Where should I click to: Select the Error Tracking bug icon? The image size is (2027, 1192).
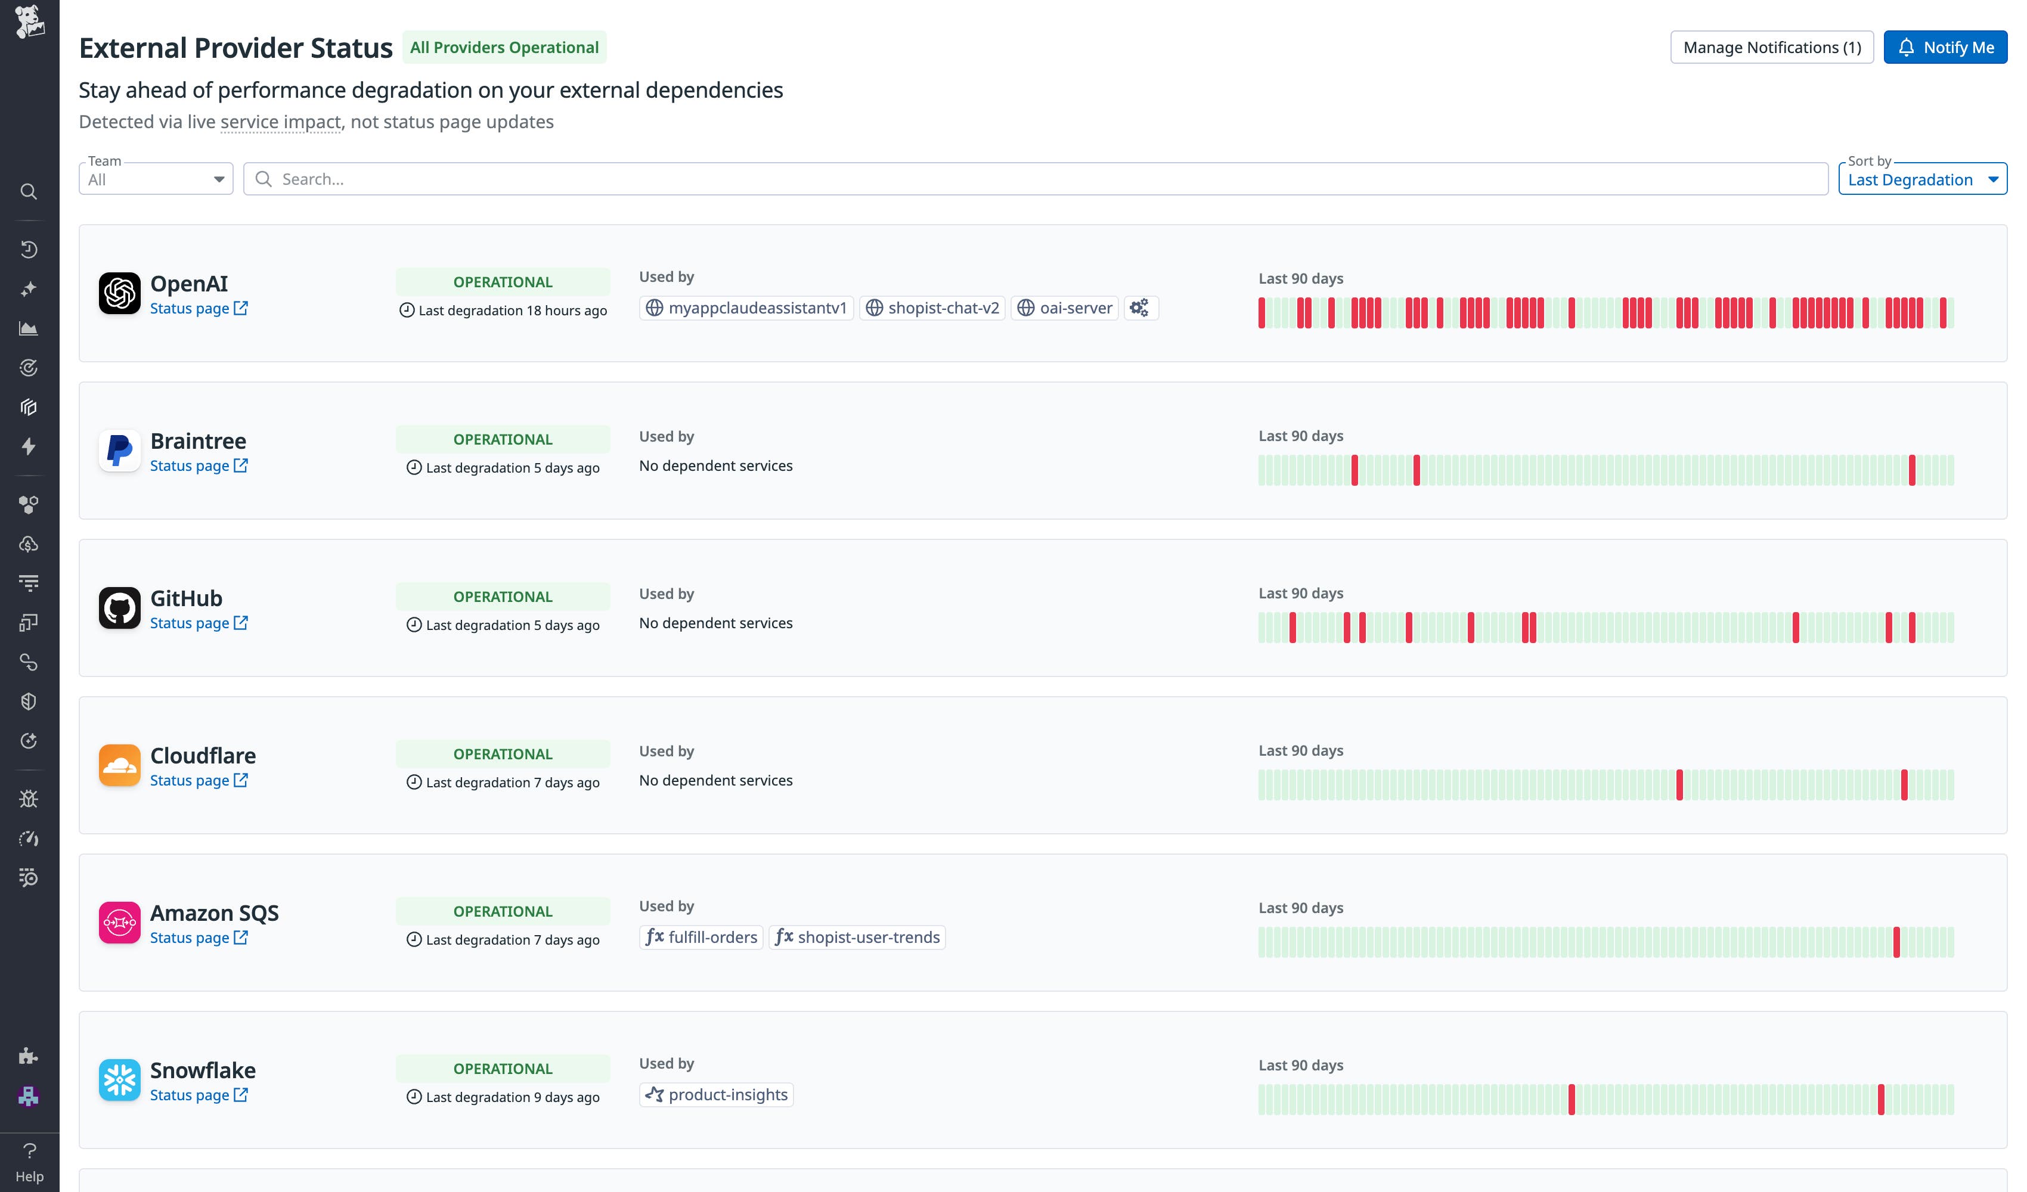point(29,798)
